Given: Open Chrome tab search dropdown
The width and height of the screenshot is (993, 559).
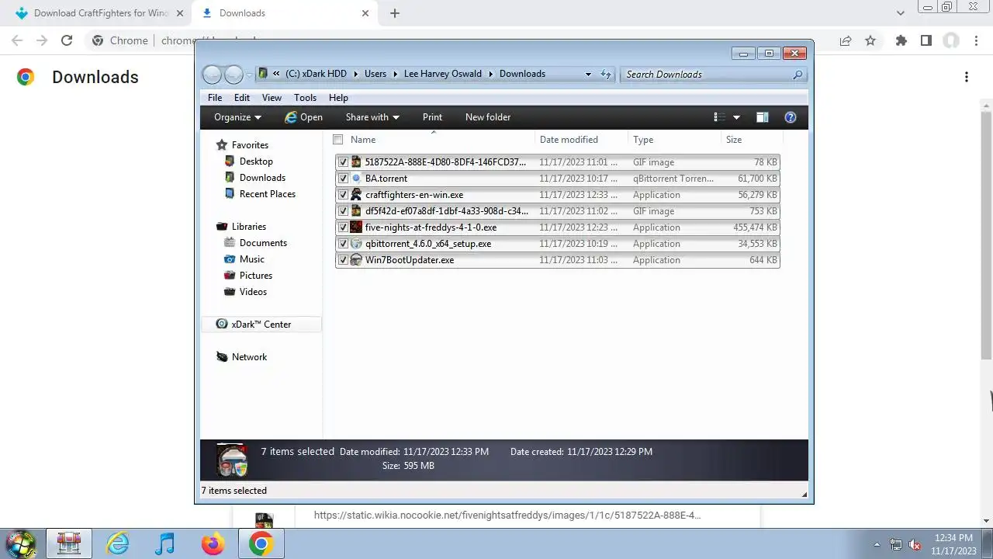Looking at the screenshot, I should point(901,13).
